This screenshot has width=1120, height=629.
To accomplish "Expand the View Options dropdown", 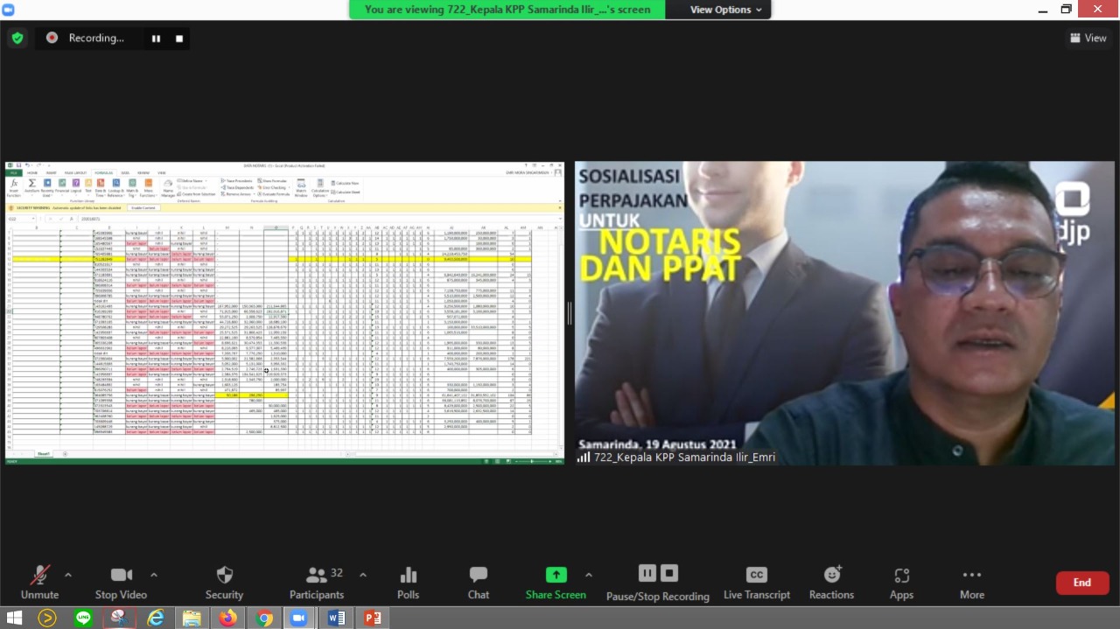I will tap(725, 10).
